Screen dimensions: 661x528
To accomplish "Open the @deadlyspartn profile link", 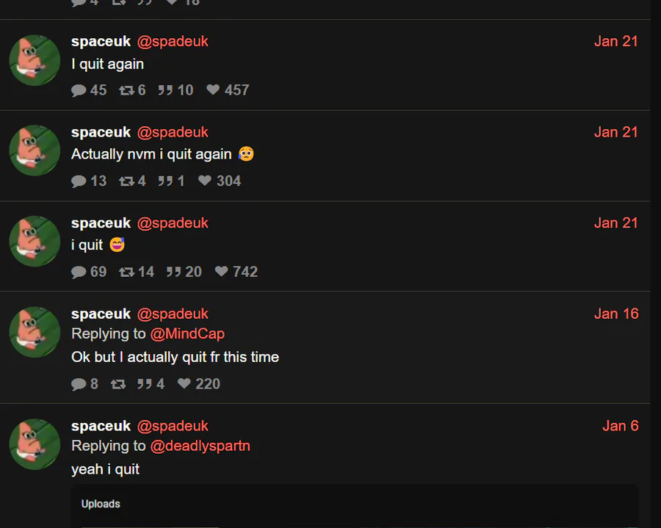I will pos(200,446).
